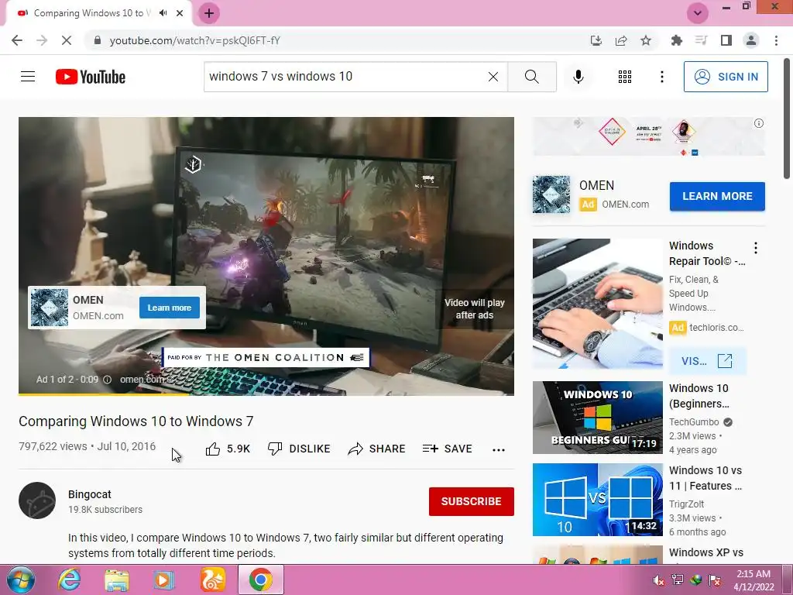Open the Windows 10 vs 11 | Features title
The image size is (793, 595).
click(705, 477)
